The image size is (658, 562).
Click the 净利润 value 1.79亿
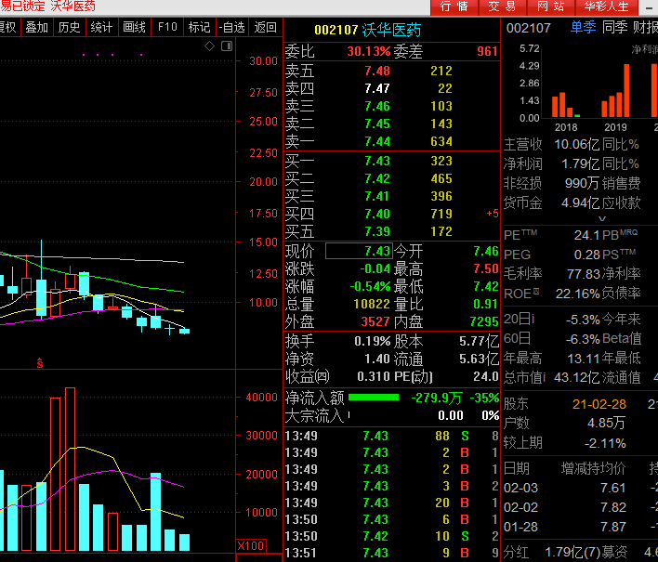580,163
